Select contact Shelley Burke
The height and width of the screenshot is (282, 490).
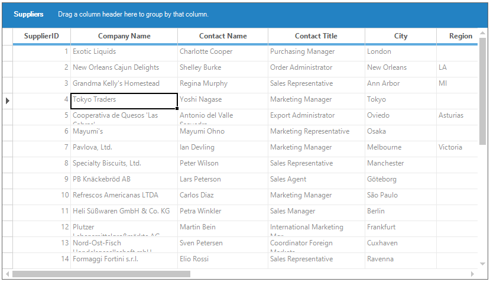pyautogui.click(x=223, y=69)
